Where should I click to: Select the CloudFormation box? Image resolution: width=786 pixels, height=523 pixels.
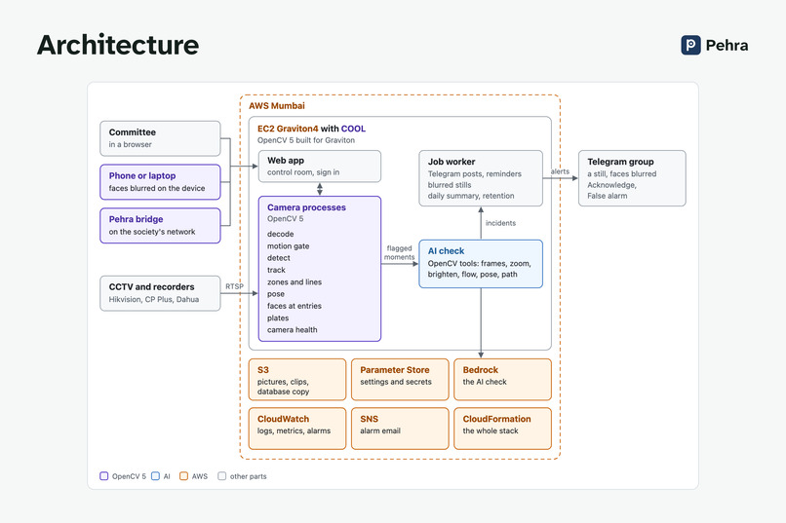tap(503, 429)
